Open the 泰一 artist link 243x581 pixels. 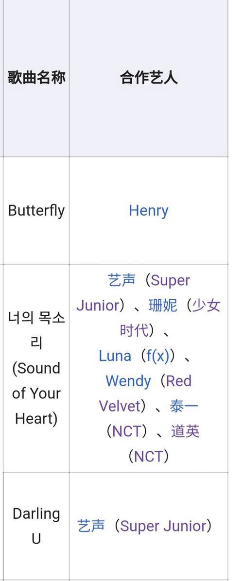[184, 407]
